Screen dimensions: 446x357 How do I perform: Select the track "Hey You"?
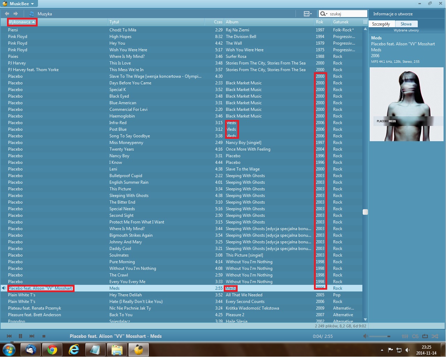(117, 43)
